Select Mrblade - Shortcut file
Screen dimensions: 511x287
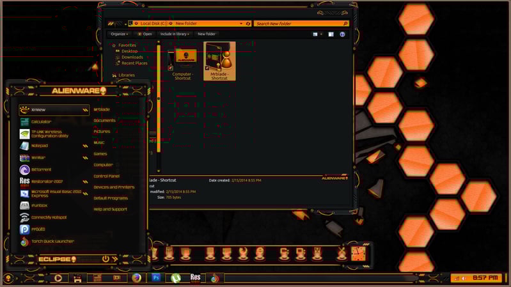219,61
